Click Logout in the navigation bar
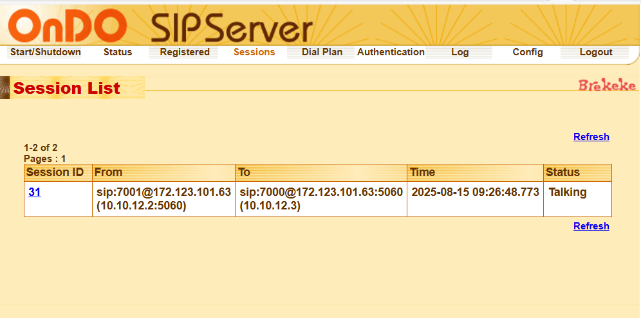This screenshot has height=318, width=641. pos(596,52)
